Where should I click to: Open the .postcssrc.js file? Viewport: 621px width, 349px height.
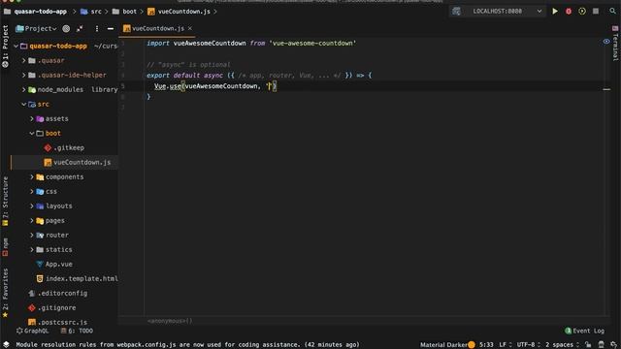tap(58, 322)
